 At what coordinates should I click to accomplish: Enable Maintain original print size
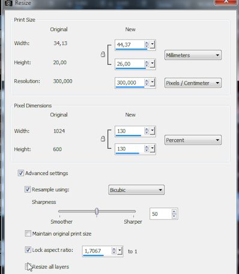(28, 233)
